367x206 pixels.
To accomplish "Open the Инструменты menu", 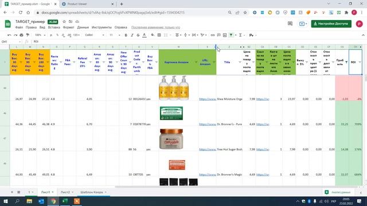I will click(101, 27).
